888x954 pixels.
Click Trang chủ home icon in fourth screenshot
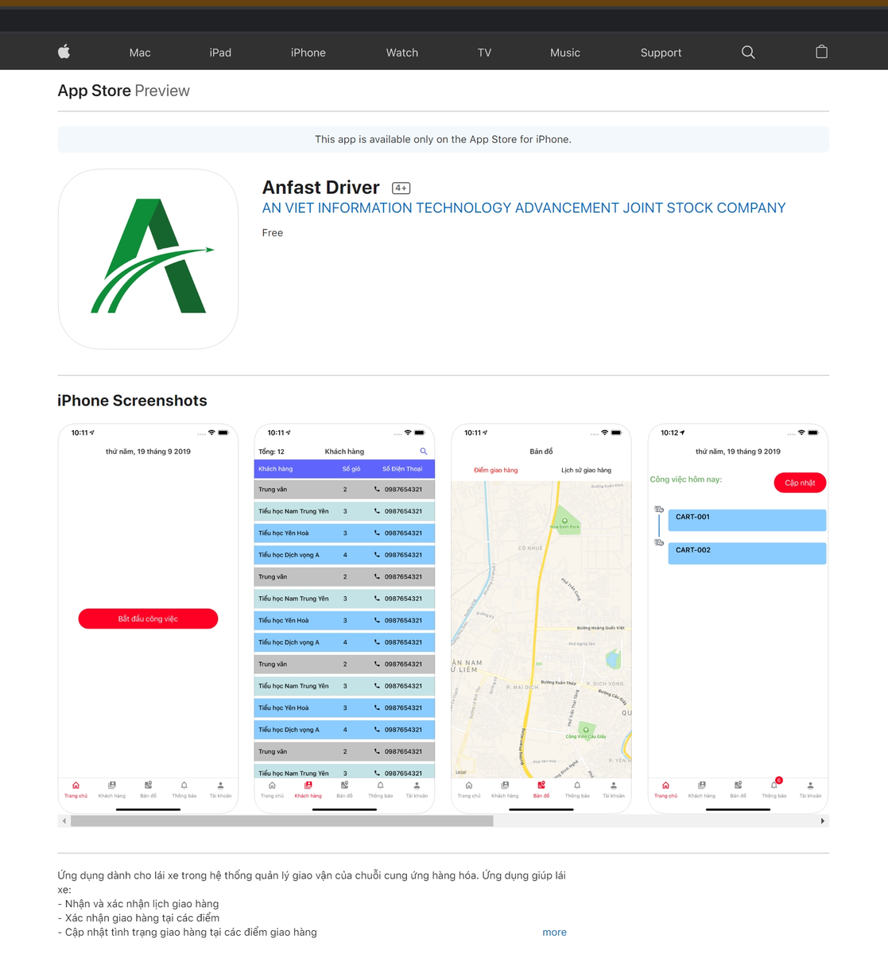(x=665, y=785)
